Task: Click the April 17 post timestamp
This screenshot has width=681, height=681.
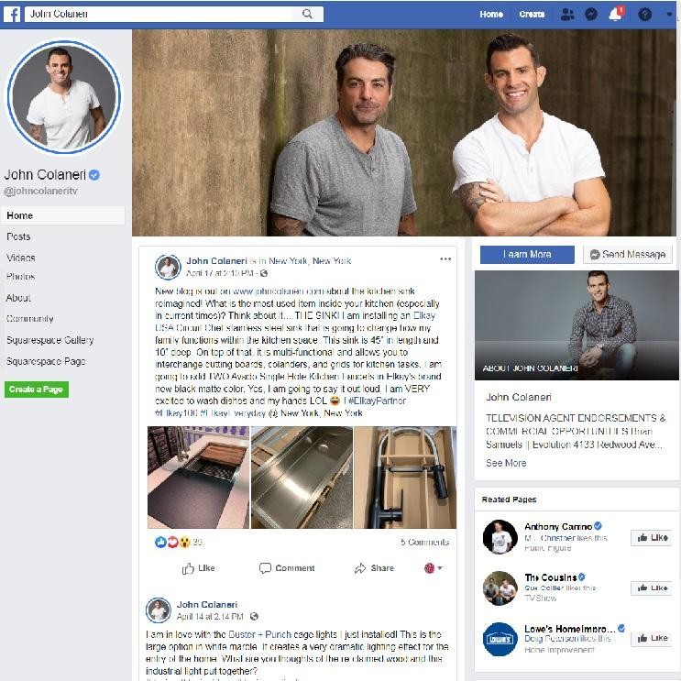Action: 220,273
